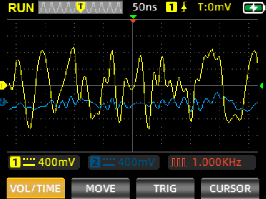The image size is (266, 199).
Task: Change the 50ns timebase value
Action: click(x=145, y=7)
